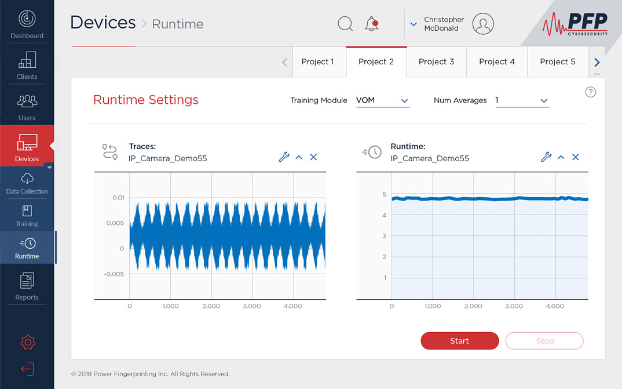This screenshot has width=622, height=389.
Task: Click the help question mark icon
Action: [x=590, y=92]
